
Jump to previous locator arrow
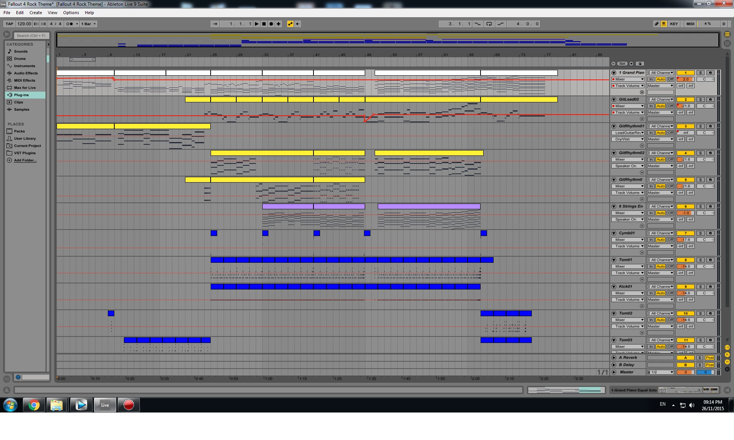coord(614,64)
